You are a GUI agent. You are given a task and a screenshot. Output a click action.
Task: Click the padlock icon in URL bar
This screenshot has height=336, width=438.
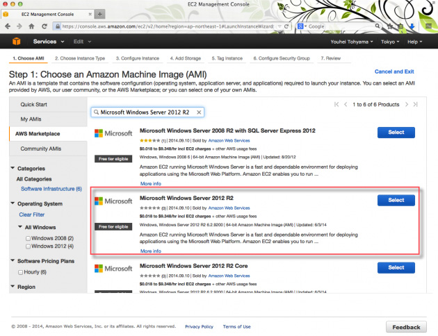(58, 26)
